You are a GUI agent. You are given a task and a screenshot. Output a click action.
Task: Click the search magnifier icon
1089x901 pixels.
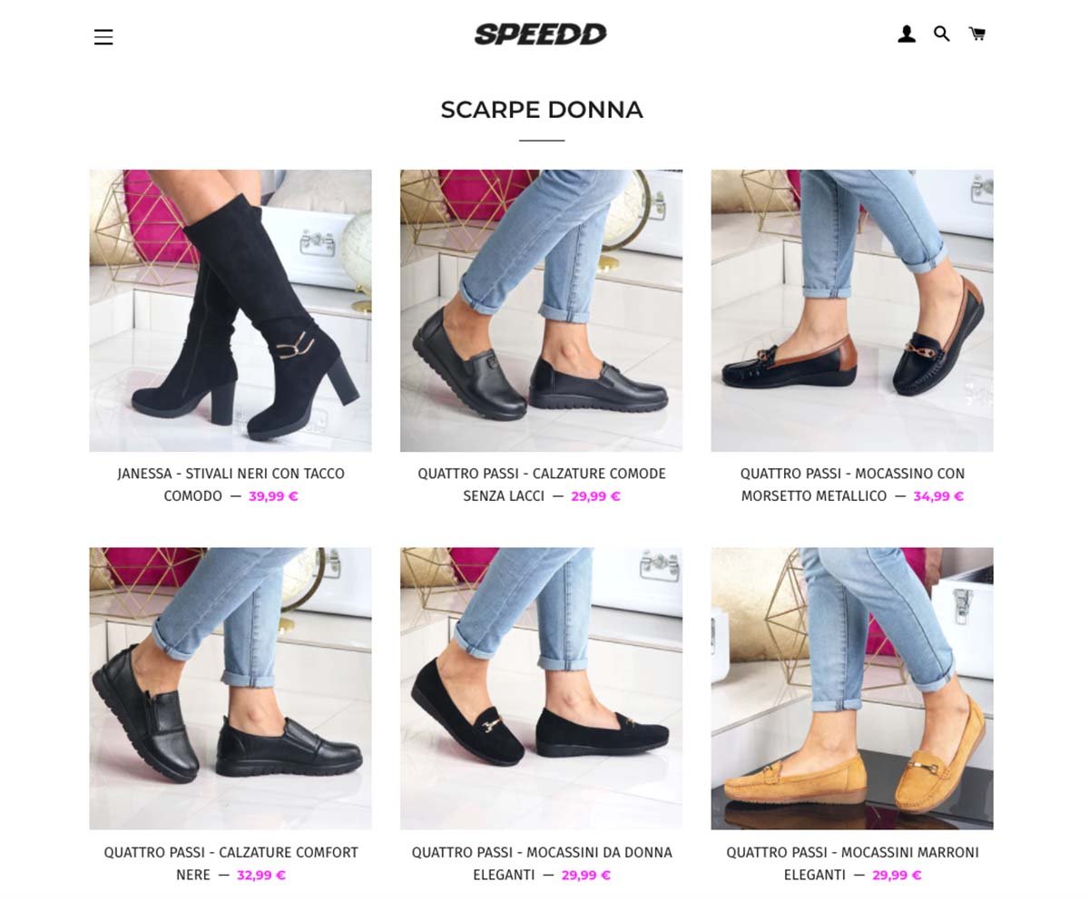click(942, 34)
